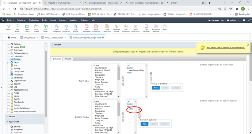
Task: Close the Form_MultiStepView_SingleTable tab
Action: [103, 37]
